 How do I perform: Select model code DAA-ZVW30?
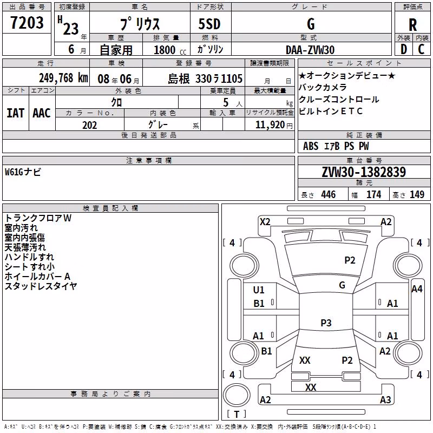(x=310, y=50)
